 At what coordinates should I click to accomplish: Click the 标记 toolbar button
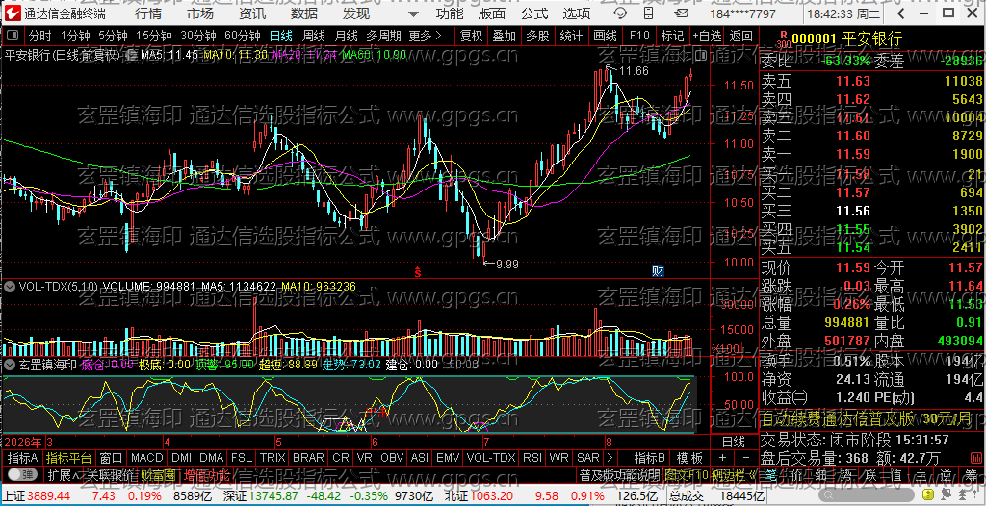point(672,37)
